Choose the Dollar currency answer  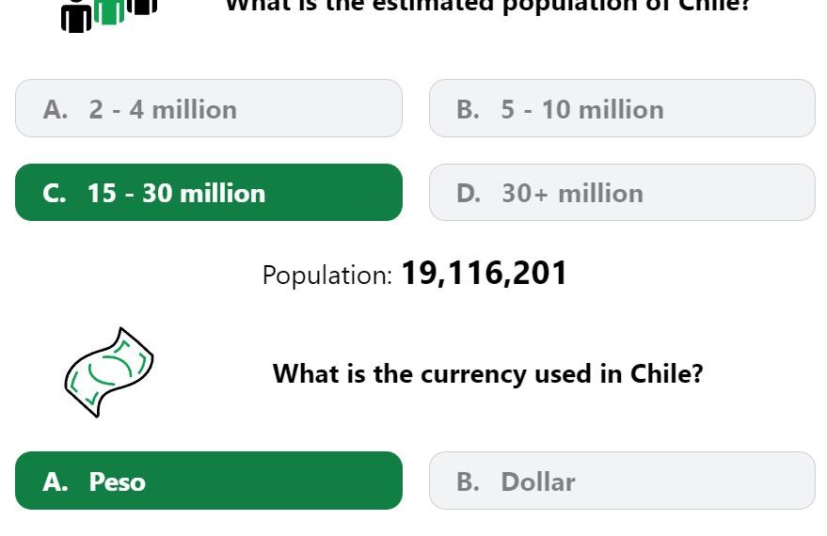click(x=622, y=481)
